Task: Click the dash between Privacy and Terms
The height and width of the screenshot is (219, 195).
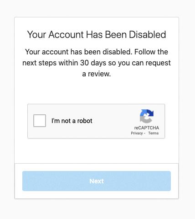Action: (x=144, y=134)
